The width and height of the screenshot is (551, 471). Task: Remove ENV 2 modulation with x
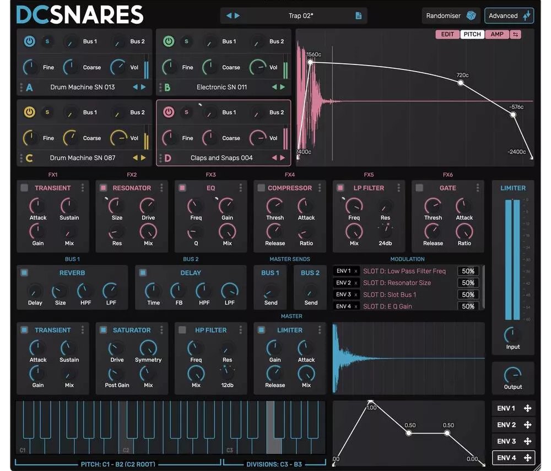tap(355, 283)
